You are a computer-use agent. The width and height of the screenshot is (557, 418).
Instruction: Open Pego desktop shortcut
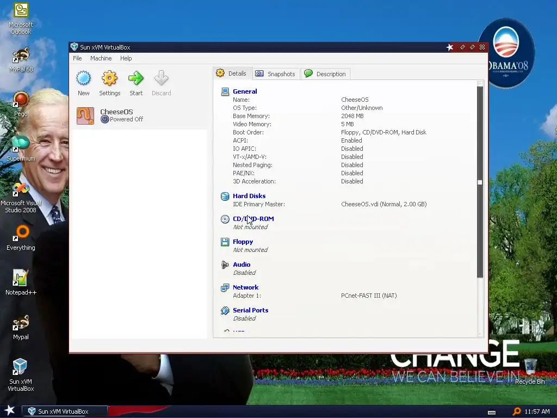(x=21, y=104)
